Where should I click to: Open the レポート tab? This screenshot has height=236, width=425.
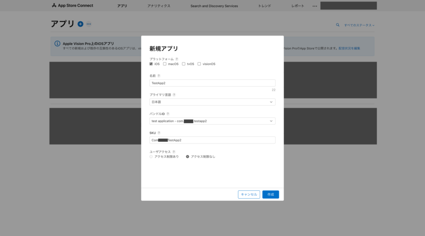point(298,6)
